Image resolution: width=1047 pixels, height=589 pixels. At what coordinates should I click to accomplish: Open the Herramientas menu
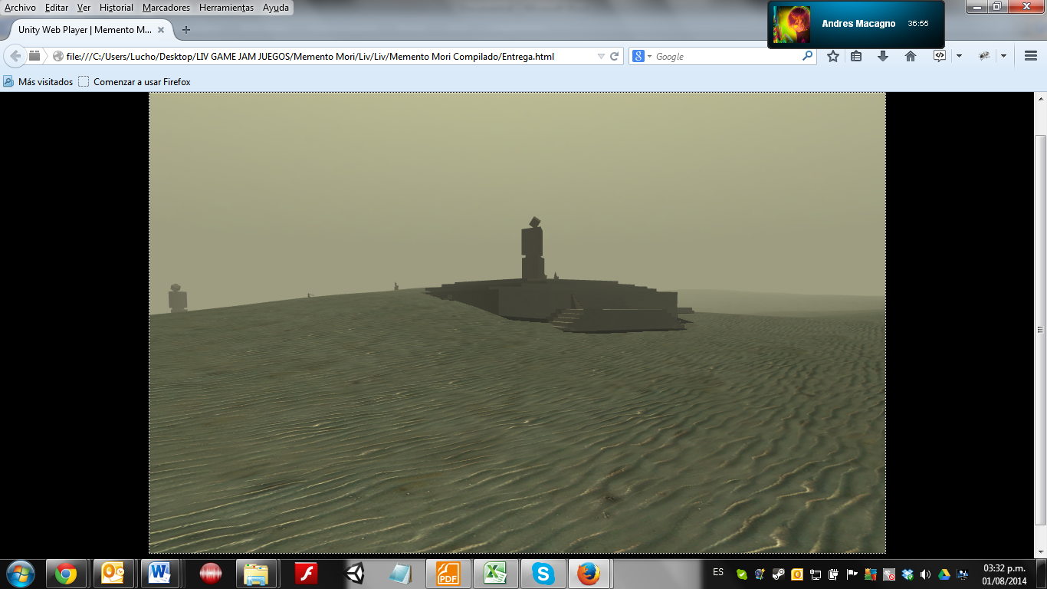tap(226, 8)
